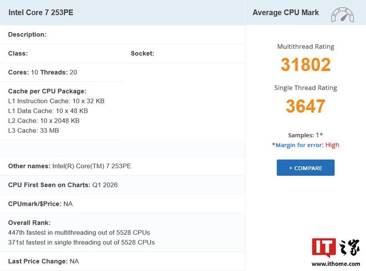Viewport: 366px width, 271px height.
Task: Select the Description row label
Action: (27, 34)
